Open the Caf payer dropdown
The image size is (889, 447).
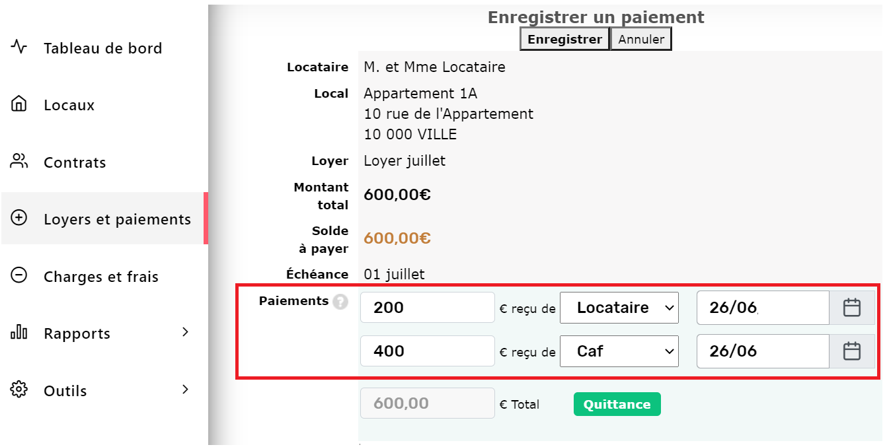coord(619,351)
